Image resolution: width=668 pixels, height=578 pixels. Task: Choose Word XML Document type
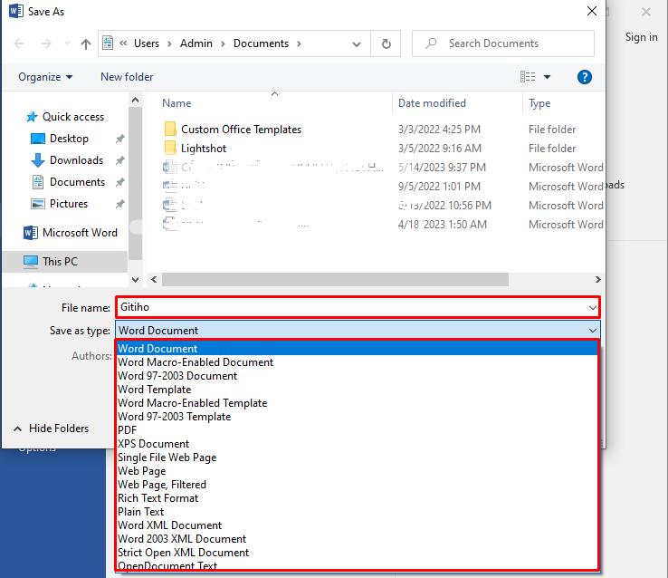pyautogui.click(x=358, y=525)
